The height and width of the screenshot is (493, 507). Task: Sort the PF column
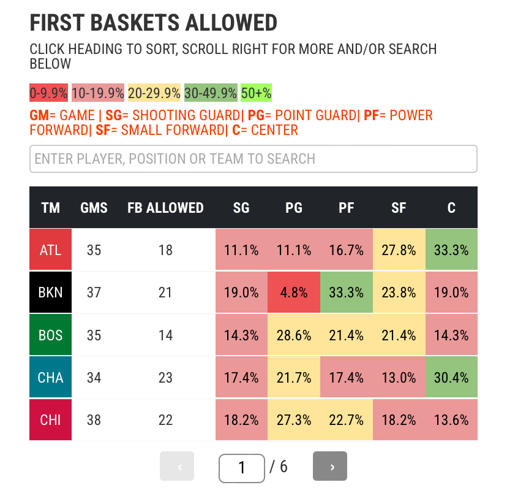coord(346,208)
